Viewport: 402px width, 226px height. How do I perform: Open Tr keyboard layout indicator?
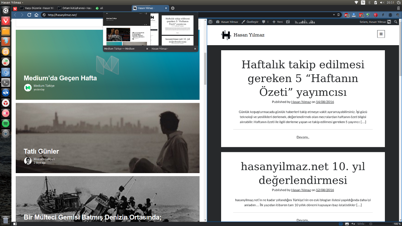click(363, 2)
